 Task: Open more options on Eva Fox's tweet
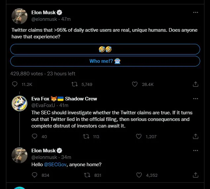coord(195,99)
